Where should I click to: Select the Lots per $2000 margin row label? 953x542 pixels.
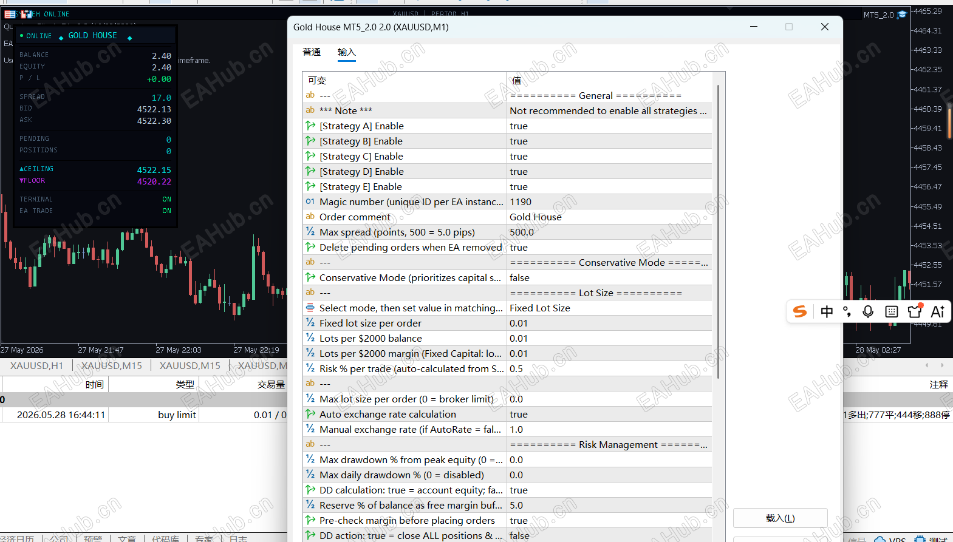tap(411, 353)
